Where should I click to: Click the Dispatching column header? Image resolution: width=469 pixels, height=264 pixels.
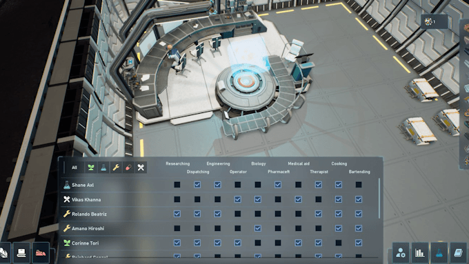[x=198, y=172]
